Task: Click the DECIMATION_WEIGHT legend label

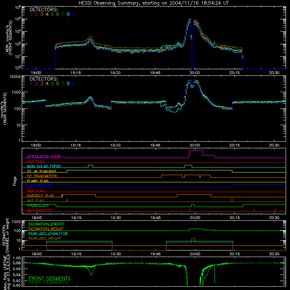Action: click(46, 229)
